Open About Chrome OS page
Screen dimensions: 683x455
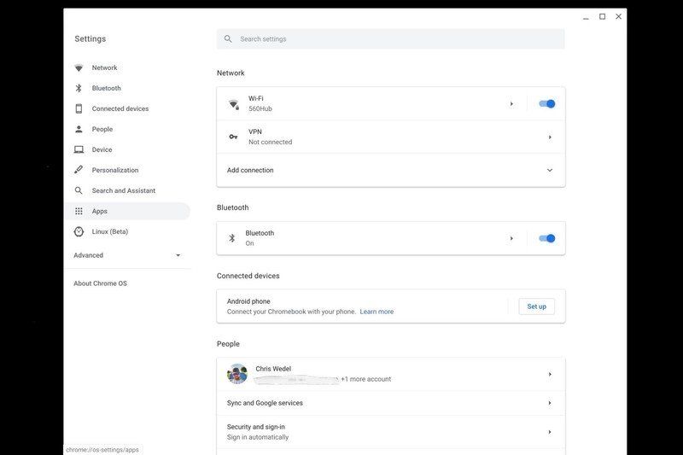100,283
